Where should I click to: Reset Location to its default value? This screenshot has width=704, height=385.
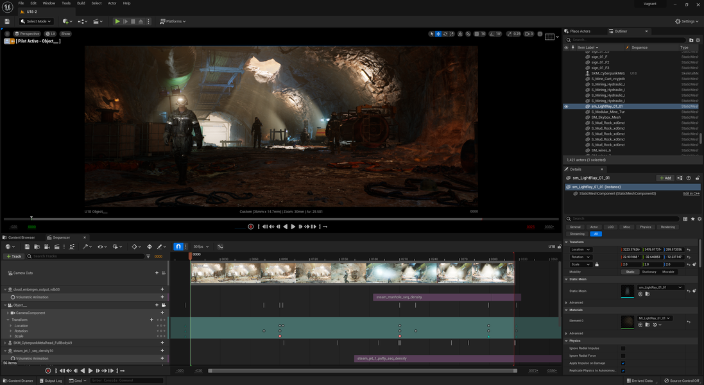click(x=689, y=250)
